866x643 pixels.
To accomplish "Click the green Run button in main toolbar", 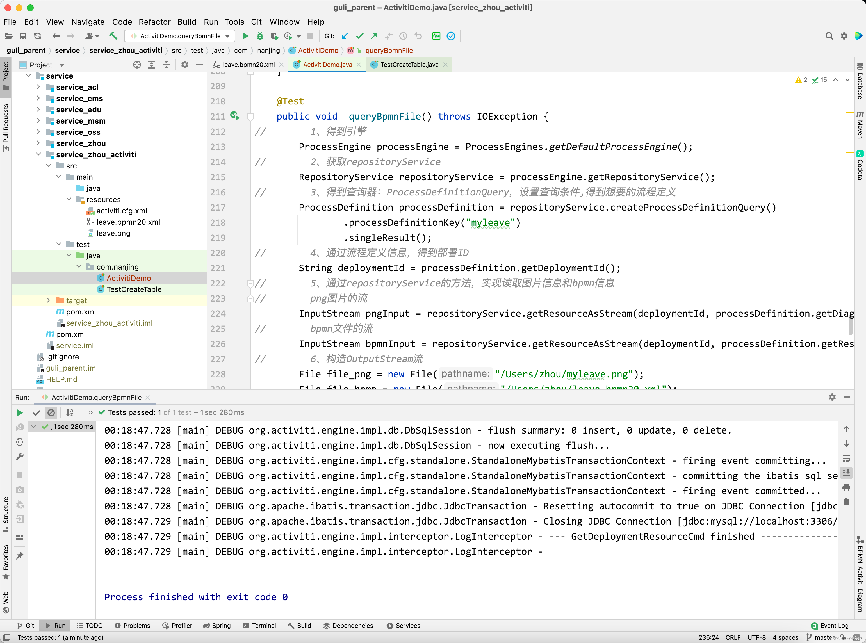I will [x=245, y=36].
